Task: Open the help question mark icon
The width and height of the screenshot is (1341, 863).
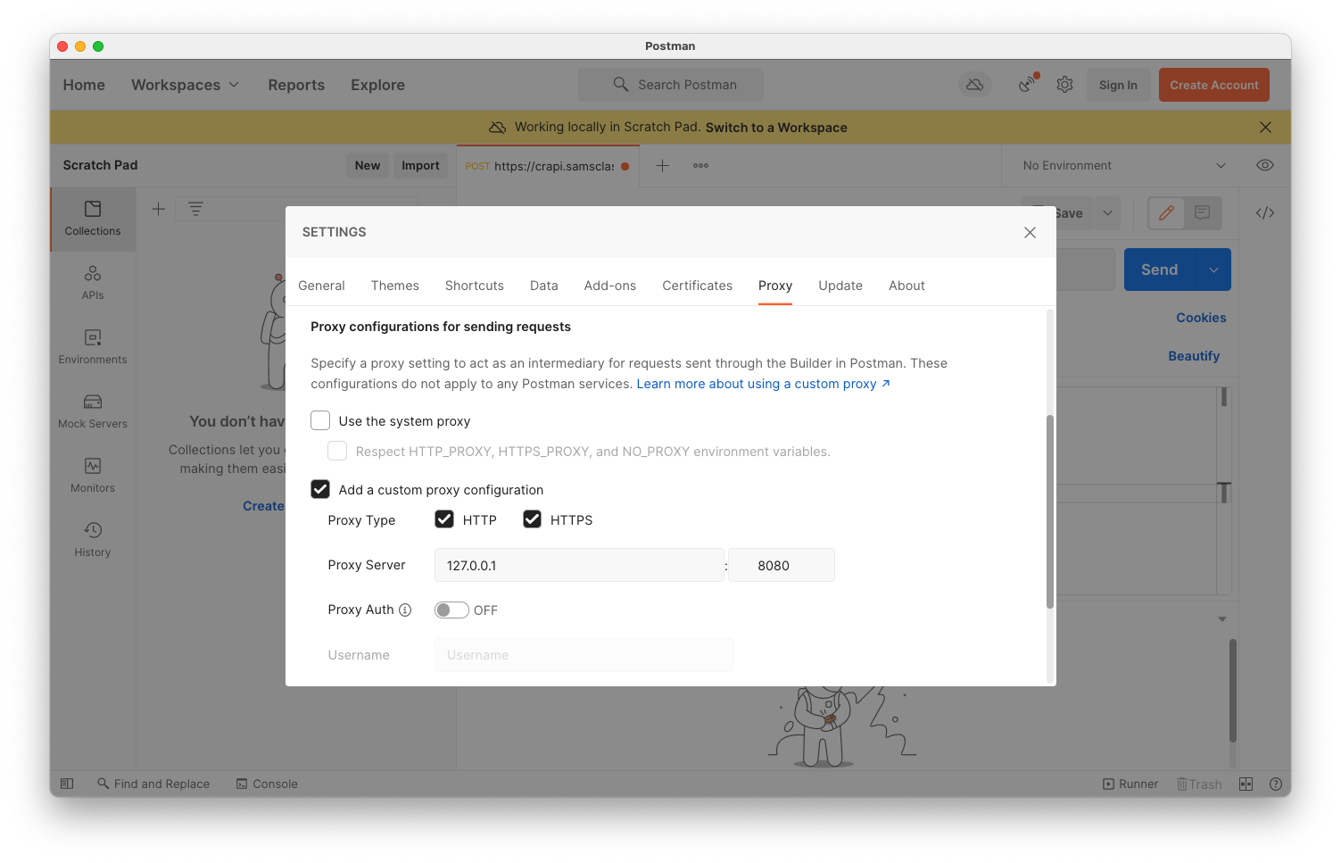Action: tap(1276, 784)
